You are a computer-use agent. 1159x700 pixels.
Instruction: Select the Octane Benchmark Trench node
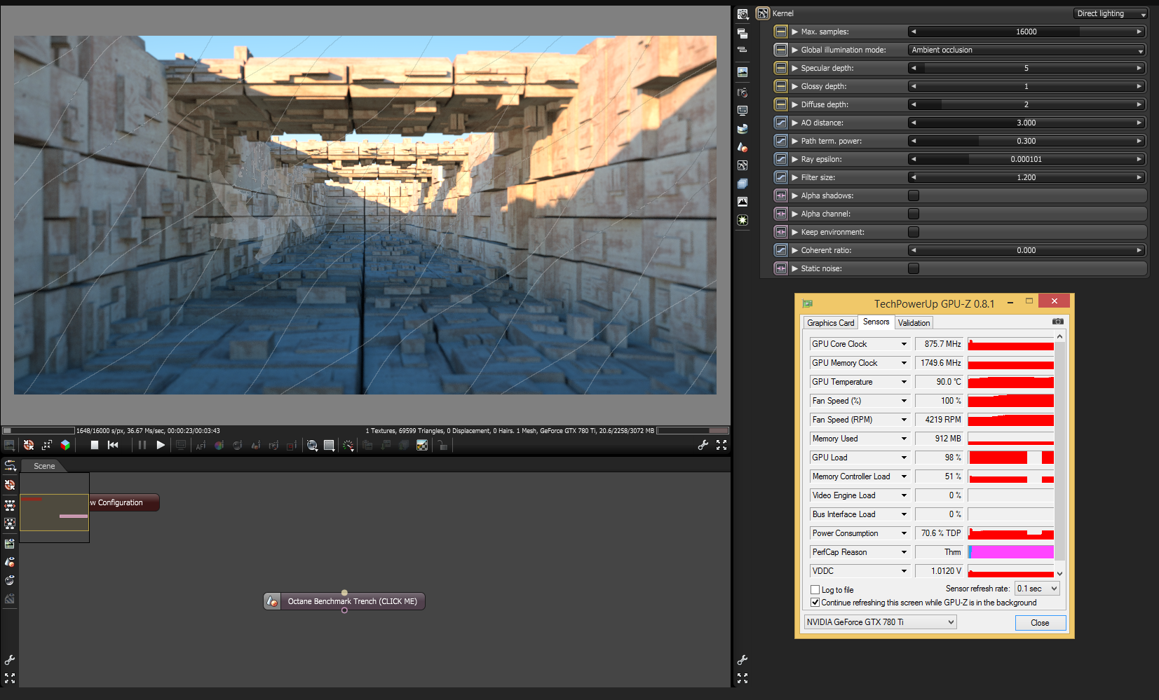point(344,601)
